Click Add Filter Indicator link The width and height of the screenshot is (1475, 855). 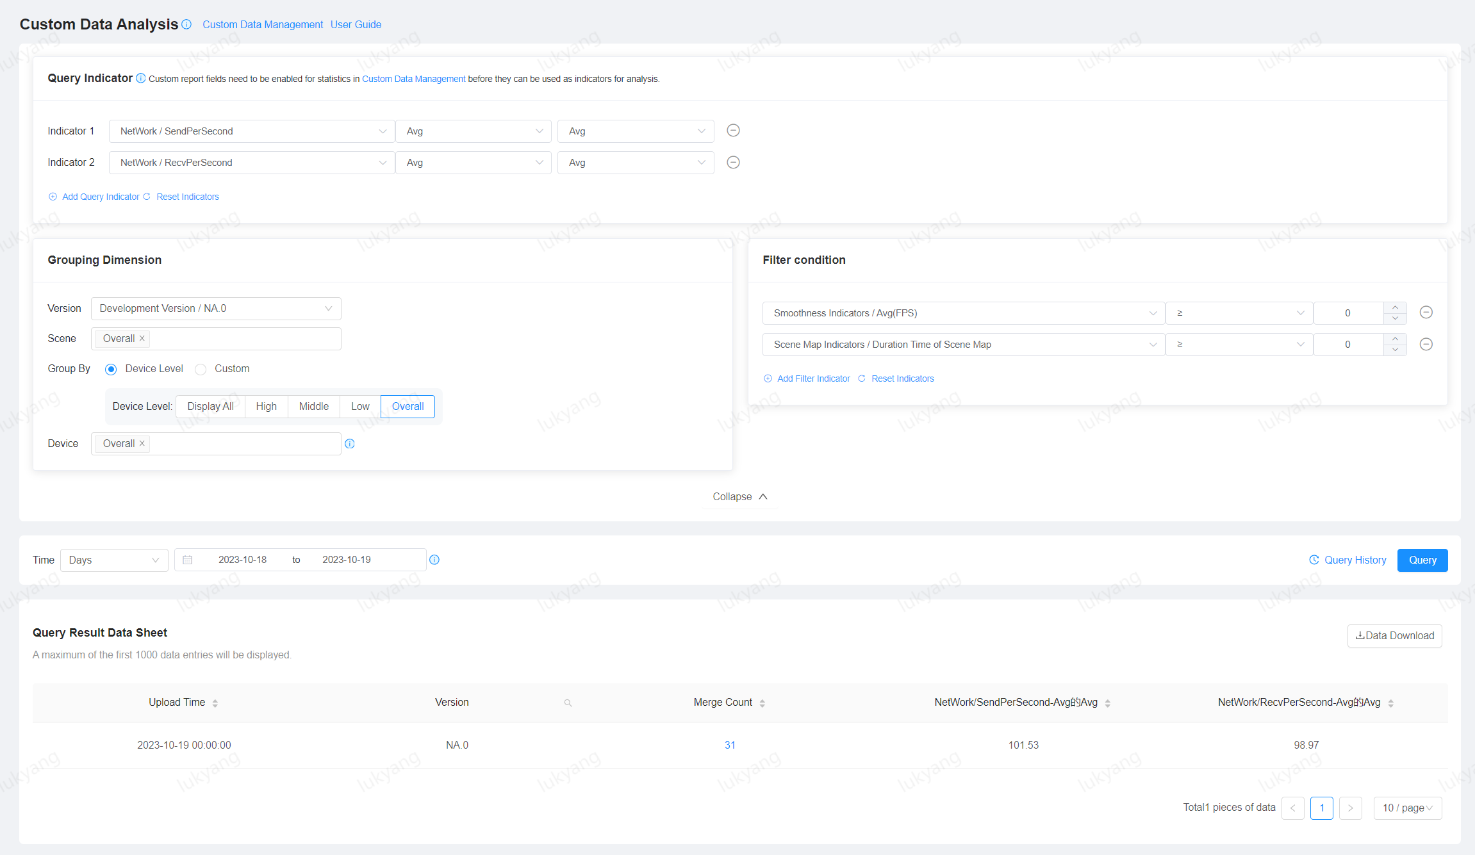point(812,378)
